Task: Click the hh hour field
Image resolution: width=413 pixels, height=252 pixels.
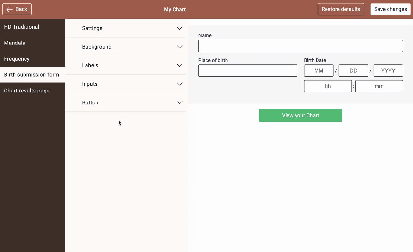Action: coord(328,86)
